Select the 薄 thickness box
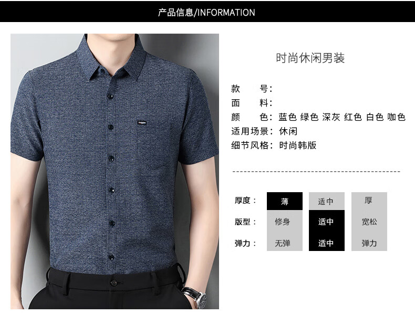This screenshot has height=314, width=415. coord(285,201)
